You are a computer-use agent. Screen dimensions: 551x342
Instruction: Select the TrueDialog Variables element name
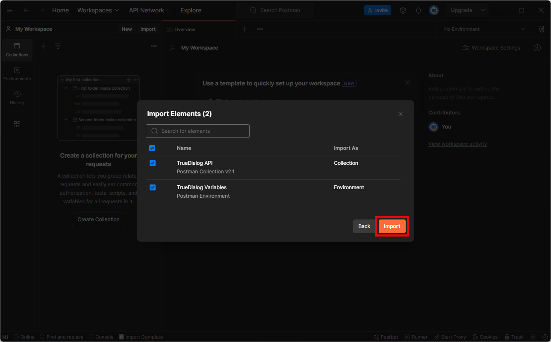click(x=202, y=187)
